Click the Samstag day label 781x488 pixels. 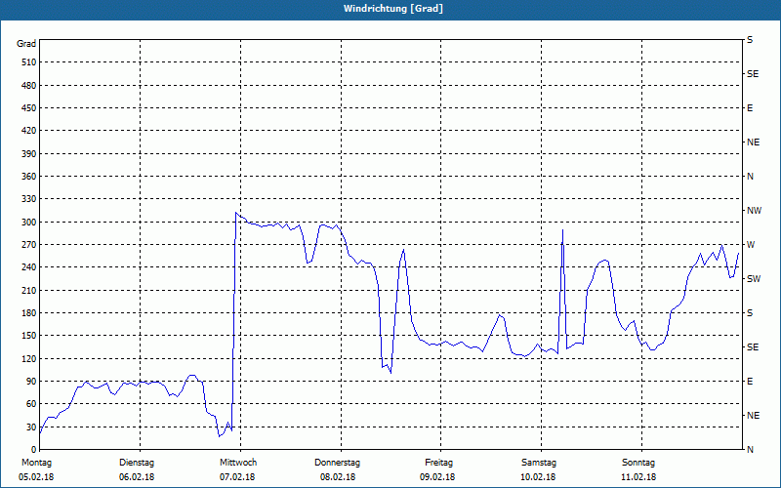(x=539, y=463)
